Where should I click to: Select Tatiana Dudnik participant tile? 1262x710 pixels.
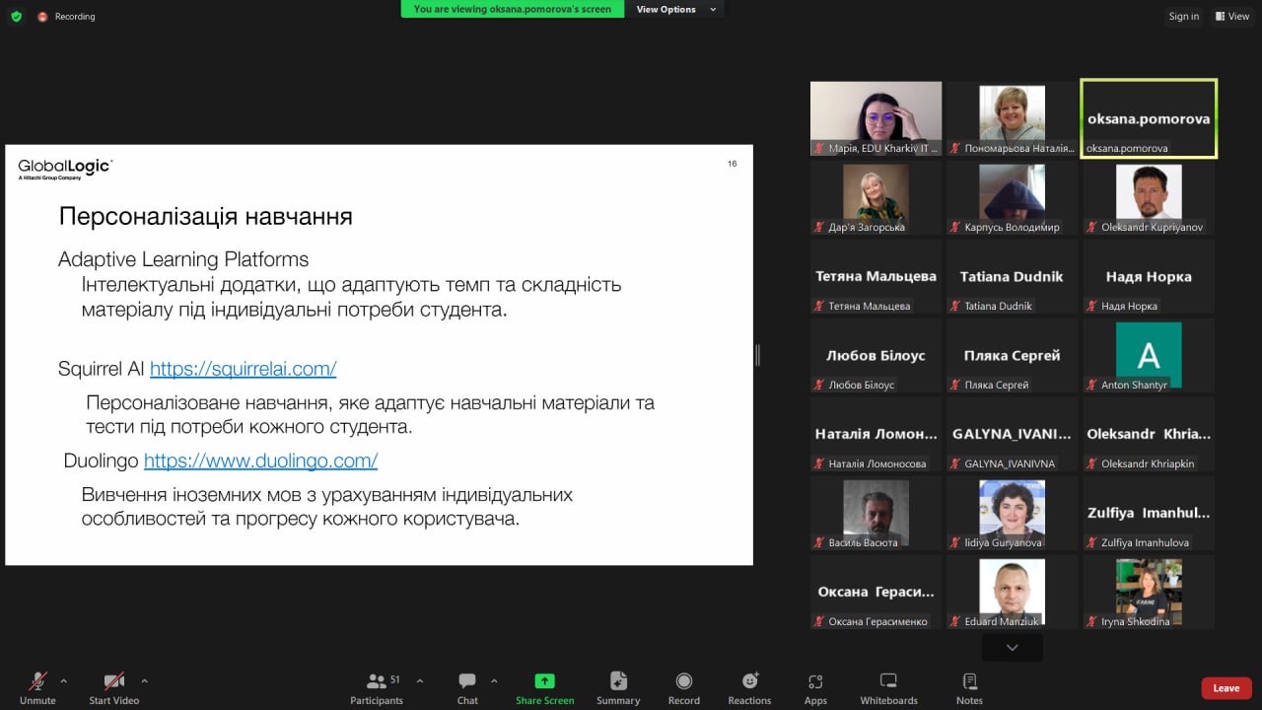click(x=1012, y=276)
